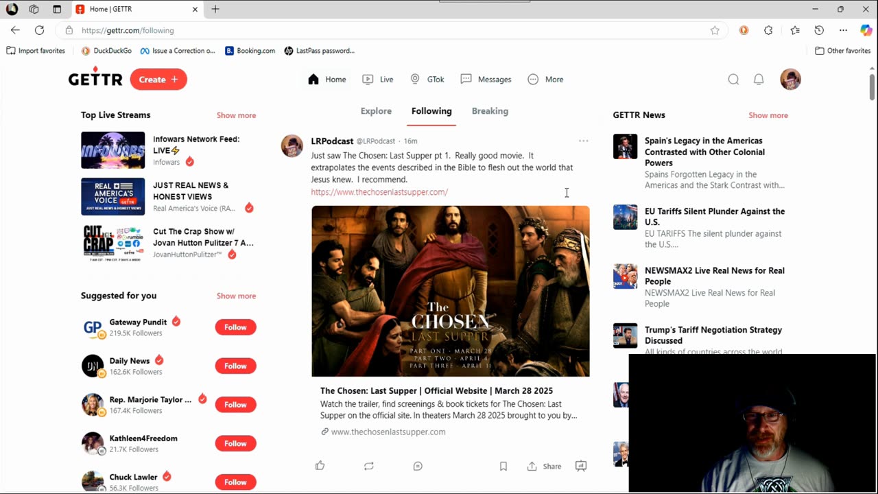Viewport: 878px width, 494px height.
Task: Click the repost icon under the post
Action: [x=369, y=466]
